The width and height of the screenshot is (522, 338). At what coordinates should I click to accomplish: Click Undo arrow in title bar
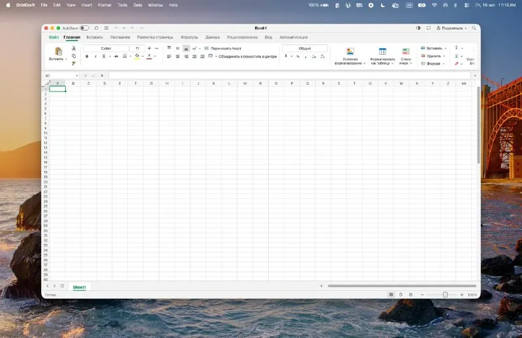[x=116, y=28]
